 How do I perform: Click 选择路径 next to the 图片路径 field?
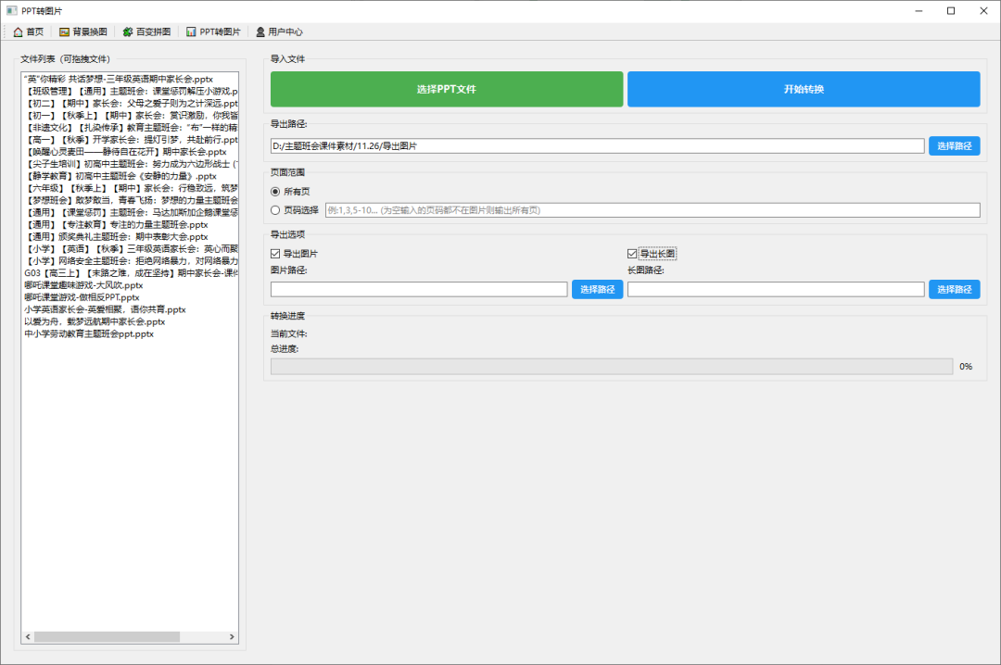597,290
